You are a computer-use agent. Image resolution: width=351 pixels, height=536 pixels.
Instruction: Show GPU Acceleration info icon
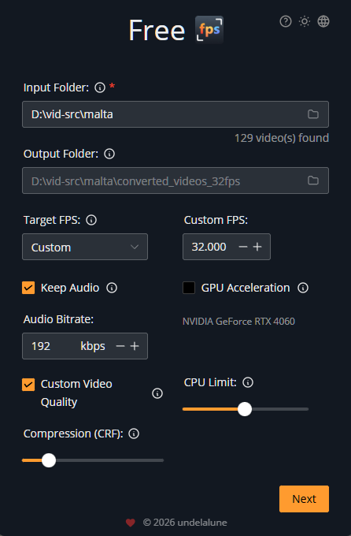click(303, 288)
